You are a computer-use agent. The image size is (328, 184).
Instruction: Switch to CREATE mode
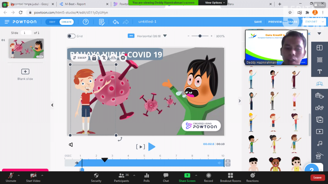[x=67, y=22]
